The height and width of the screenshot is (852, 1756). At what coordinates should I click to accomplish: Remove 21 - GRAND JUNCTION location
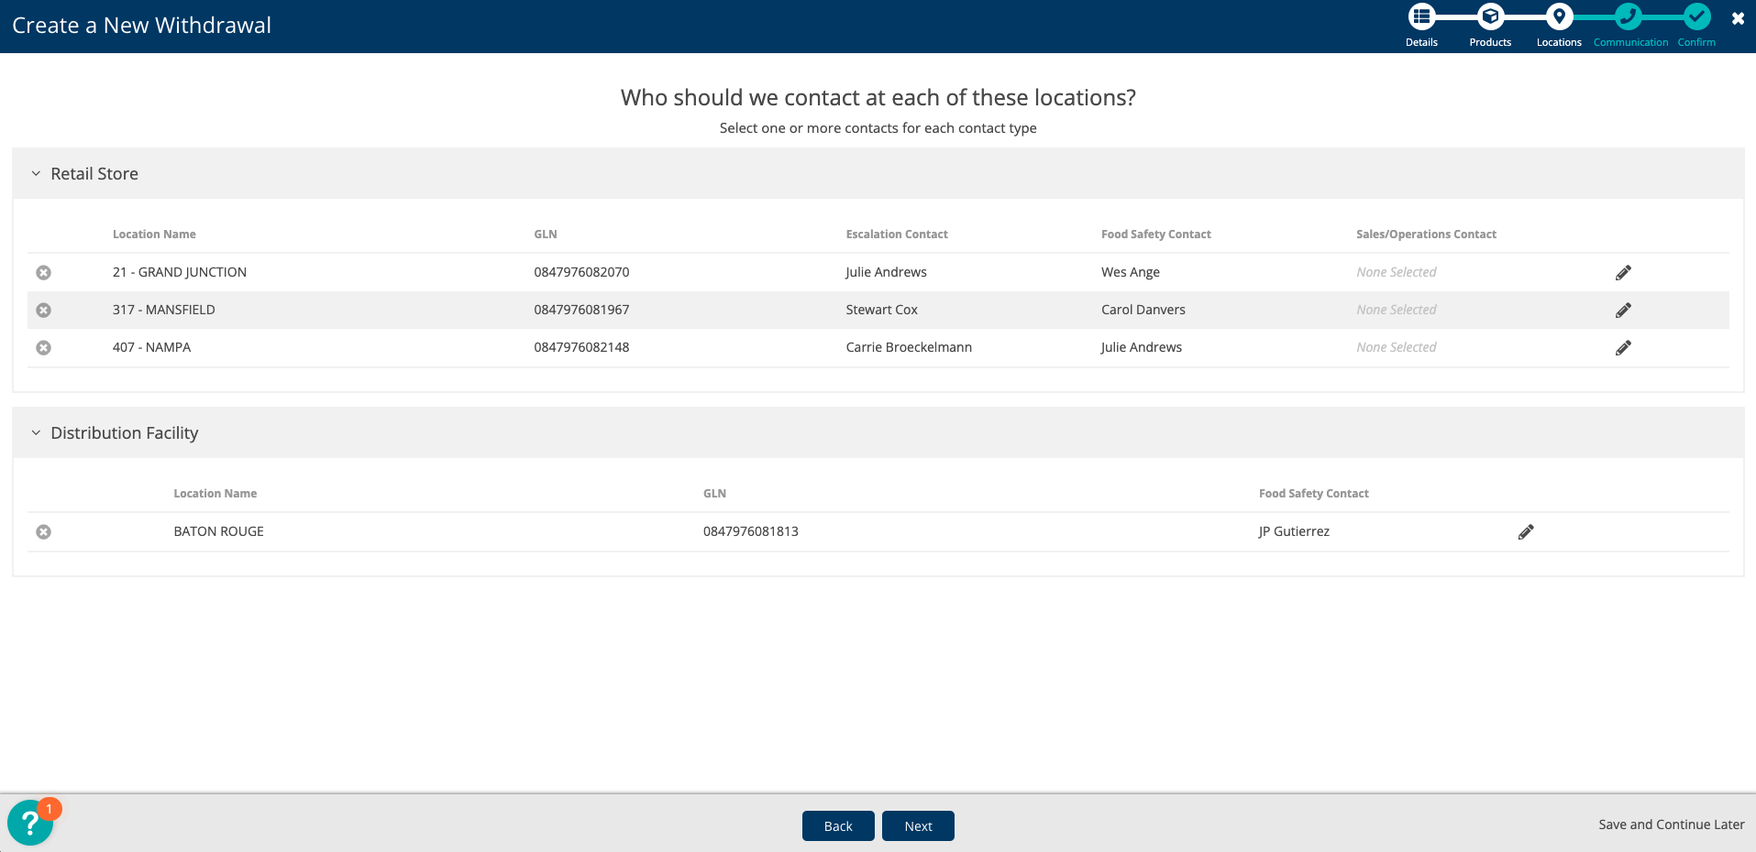(x=43, y=273)
